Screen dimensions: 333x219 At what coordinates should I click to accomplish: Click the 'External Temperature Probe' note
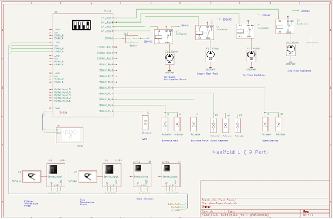coord(31,203)
